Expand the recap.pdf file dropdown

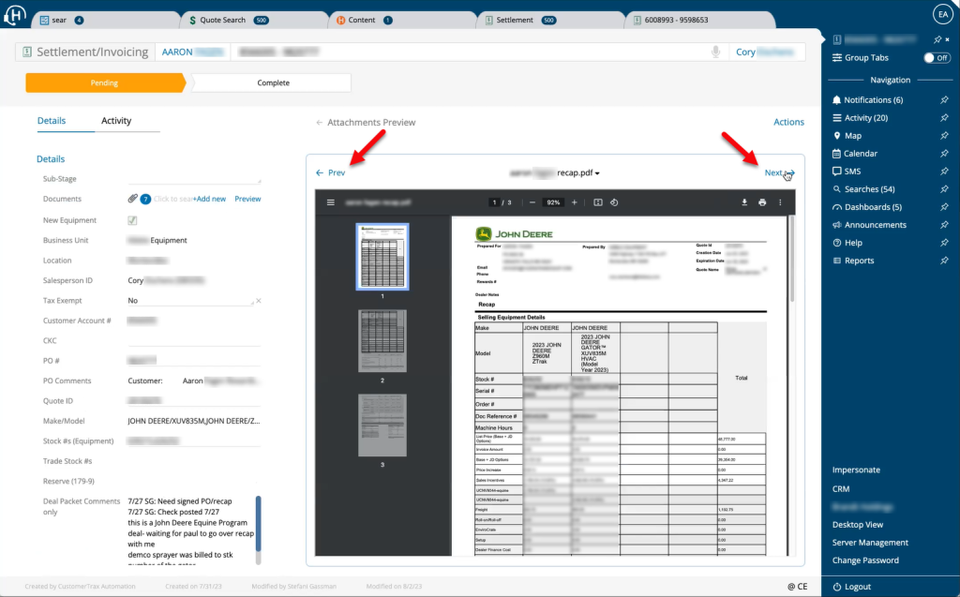click(597, 173)
